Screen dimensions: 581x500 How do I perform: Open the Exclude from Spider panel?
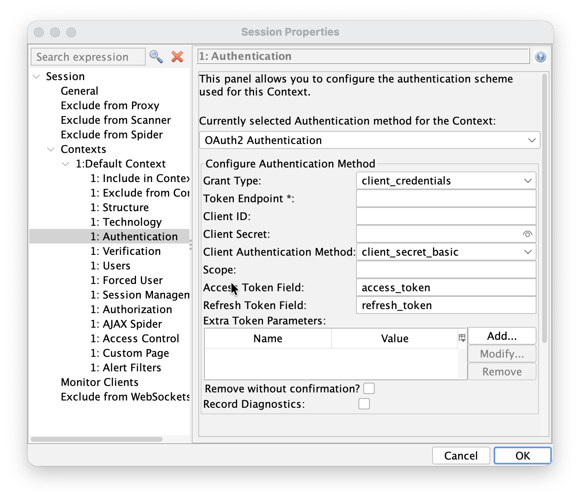[x=112, y=135]
